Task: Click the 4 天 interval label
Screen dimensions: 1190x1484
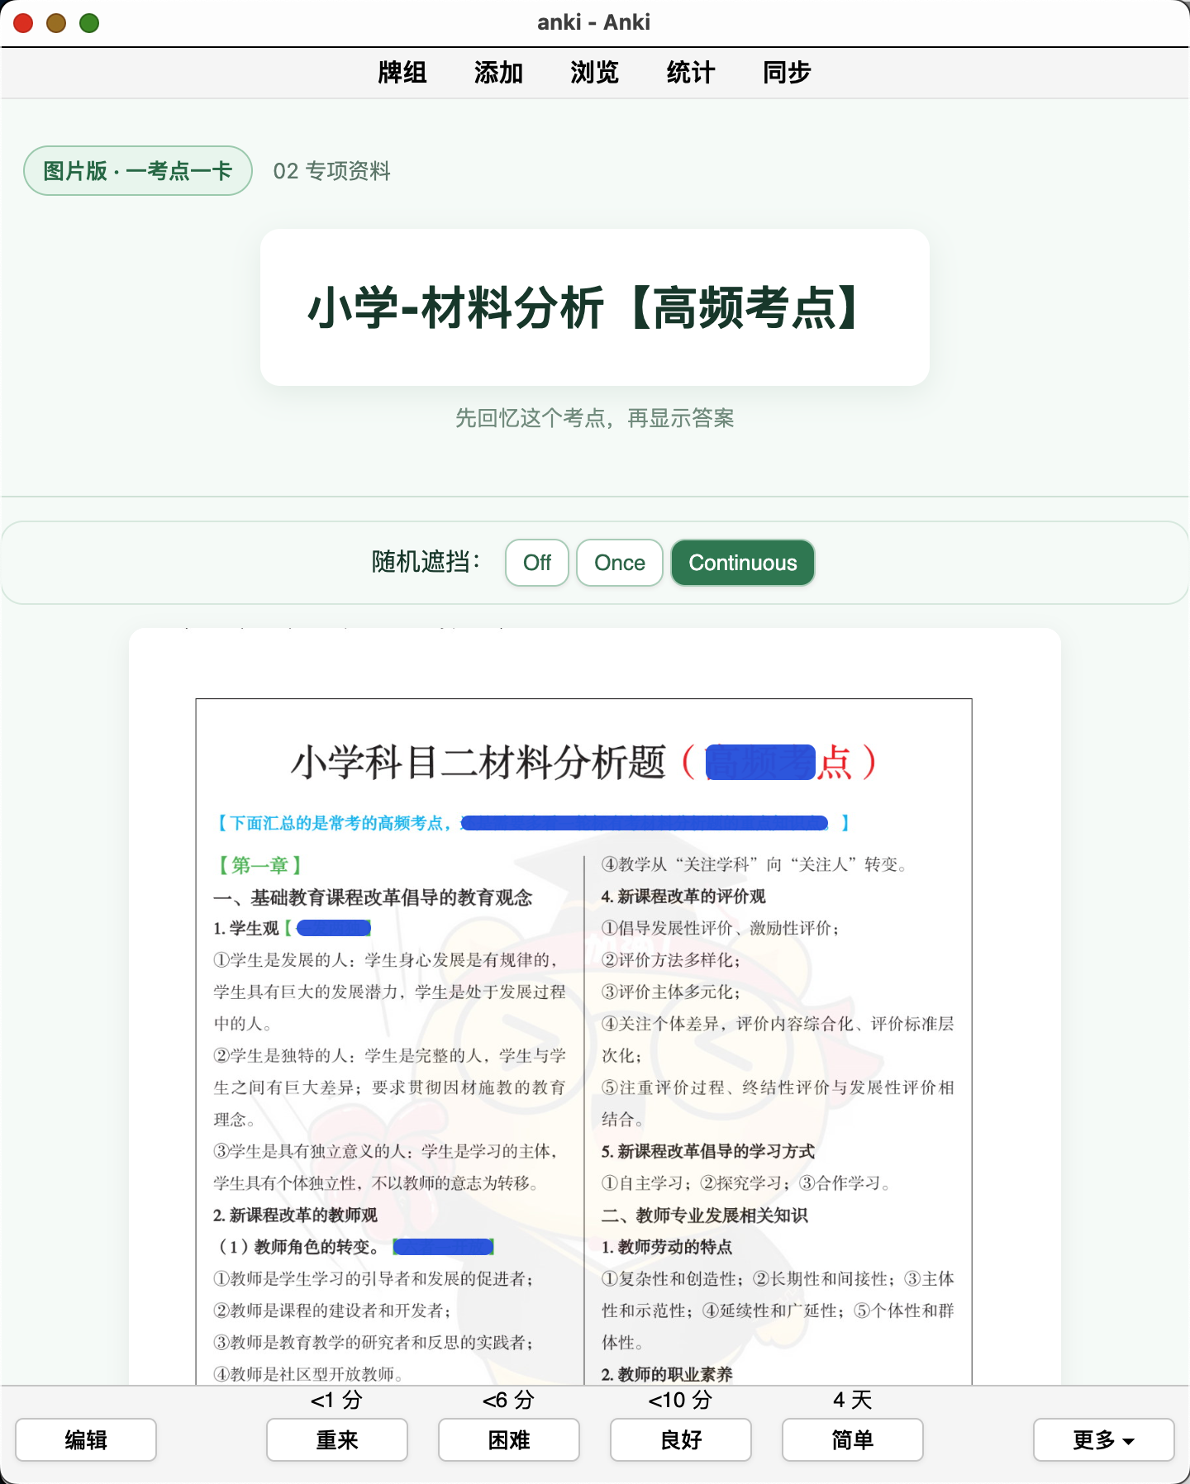Action: coord(853,1400)
